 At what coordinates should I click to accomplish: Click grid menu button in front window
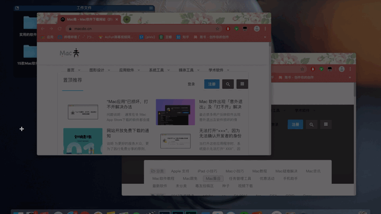click(x=242, y=84)
